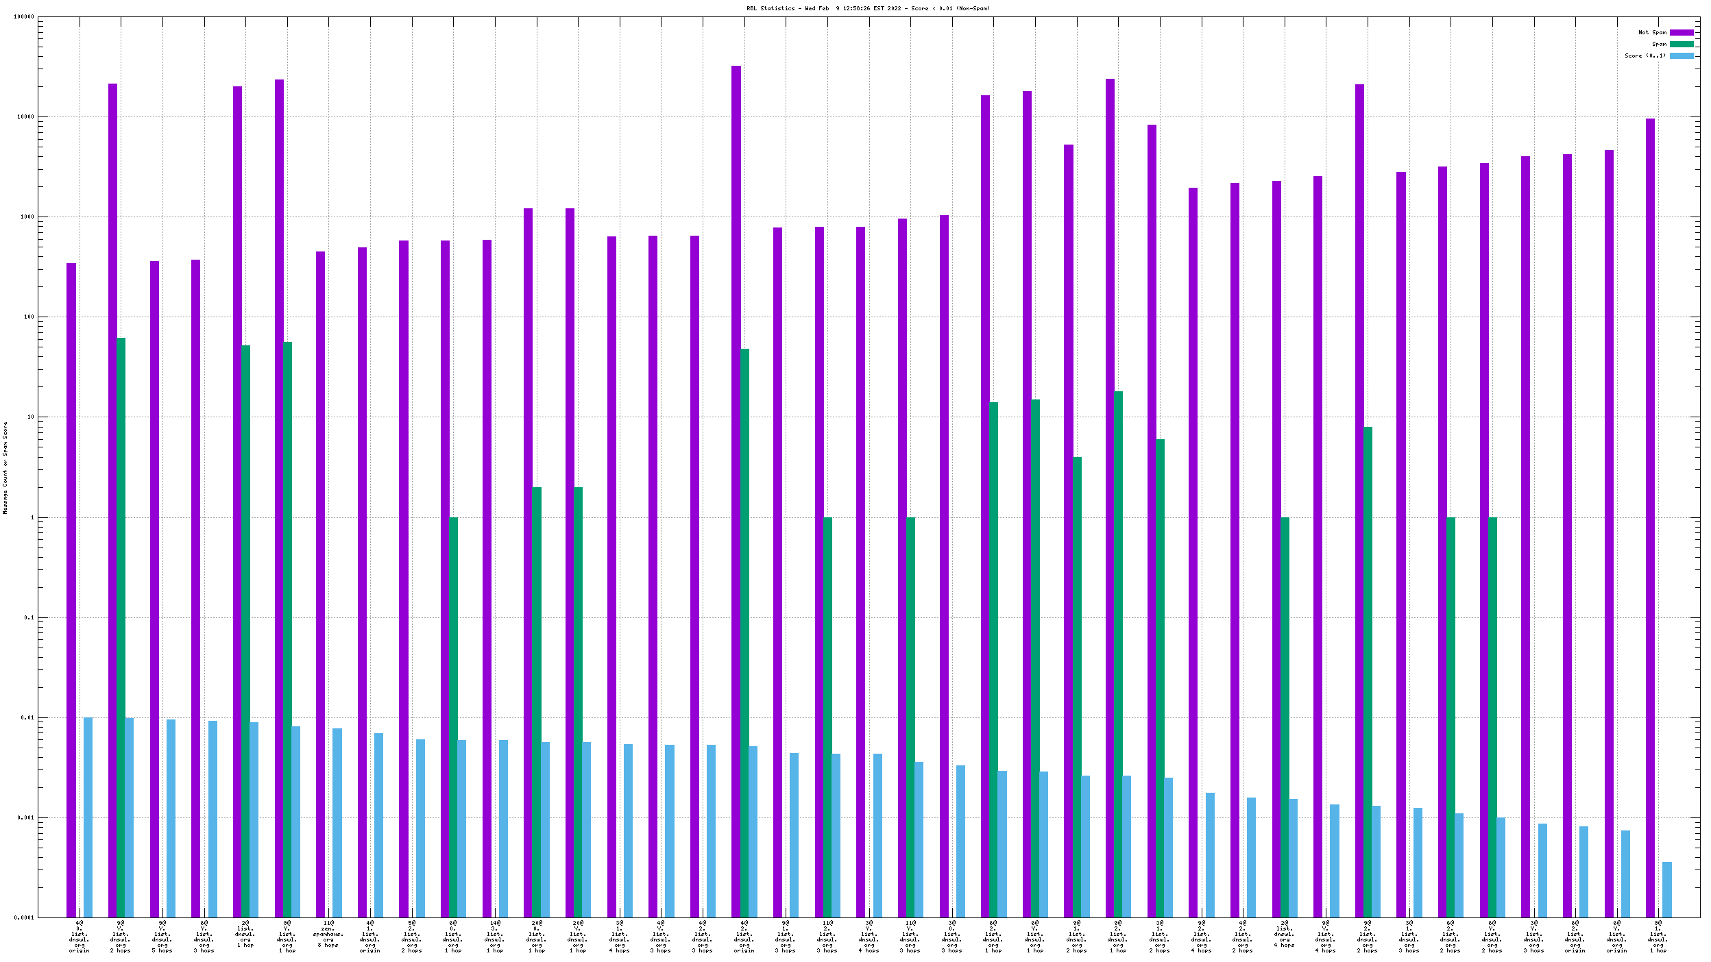Click the 0.0001 y-axis tick label

[x=24, y=917]
